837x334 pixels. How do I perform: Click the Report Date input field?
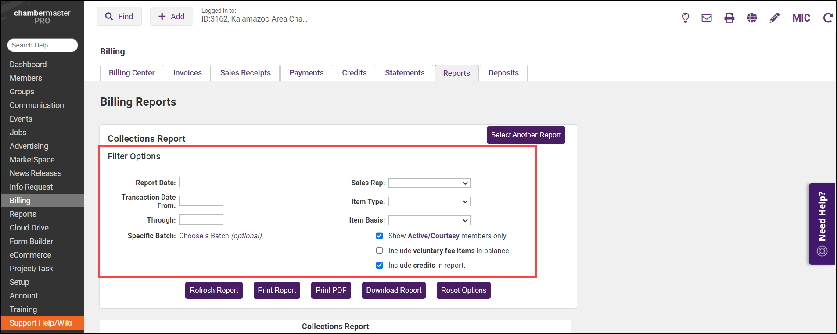coord(201,182)
